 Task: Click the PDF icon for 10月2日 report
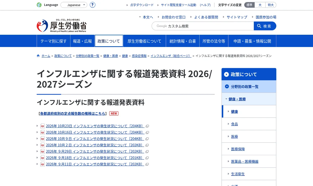43,145
